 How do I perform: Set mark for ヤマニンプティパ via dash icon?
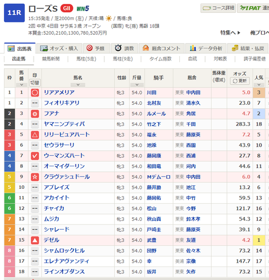35,124
